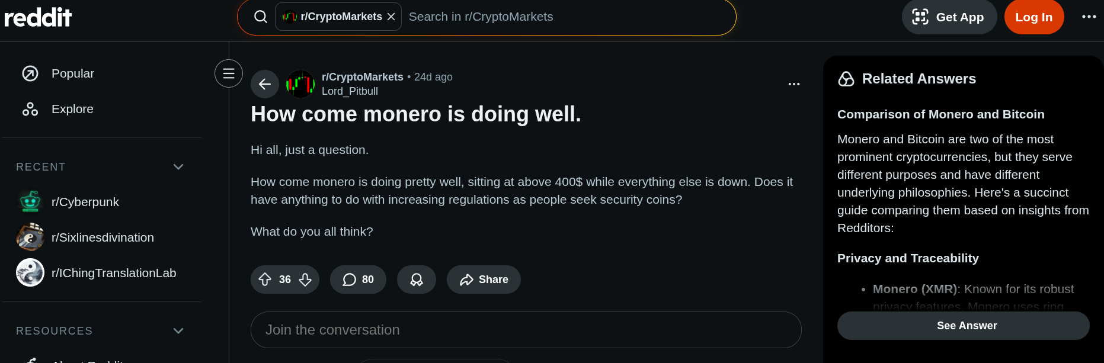Remove the r/CryptoMarkets search filter

(391, 17)
